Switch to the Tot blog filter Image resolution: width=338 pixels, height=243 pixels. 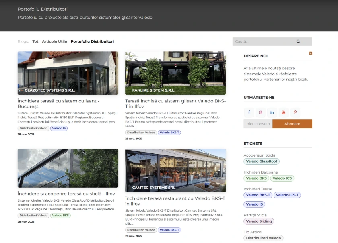[35, 41]
